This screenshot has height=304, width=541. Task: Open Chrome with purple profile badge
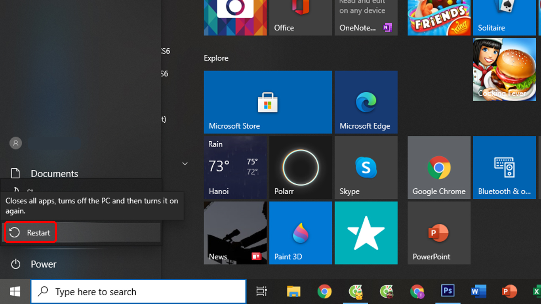[417, 292]
